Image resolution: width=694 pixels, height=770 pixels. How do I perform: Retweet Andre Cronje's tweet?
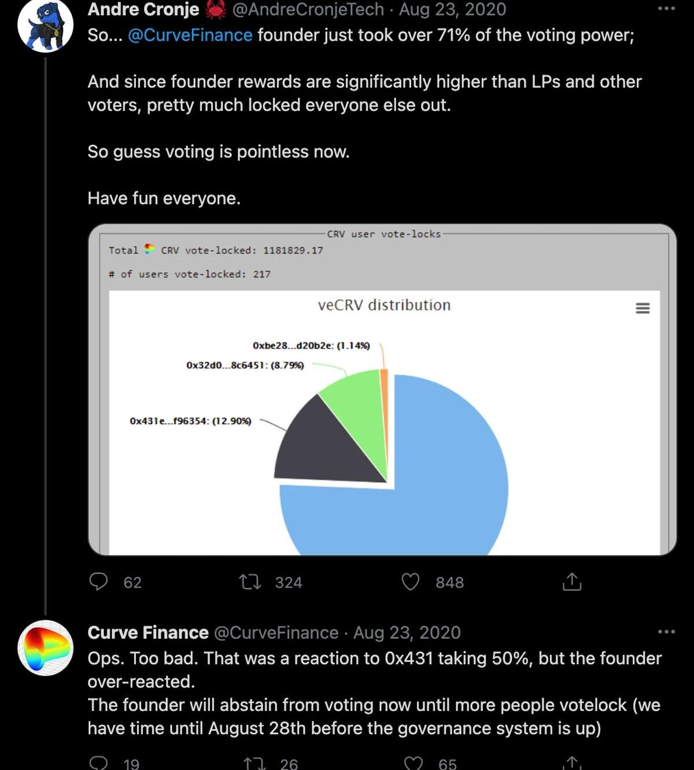(250, 581)
